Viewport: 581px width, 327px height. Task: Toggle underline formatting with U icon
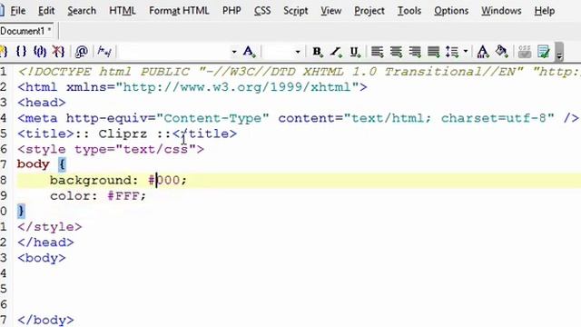(355, 52)
